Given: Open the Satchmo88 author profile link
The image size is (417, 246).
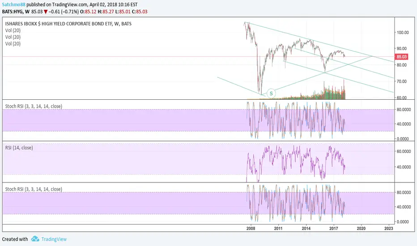Looking at the screenshot, I should (13, 4).
